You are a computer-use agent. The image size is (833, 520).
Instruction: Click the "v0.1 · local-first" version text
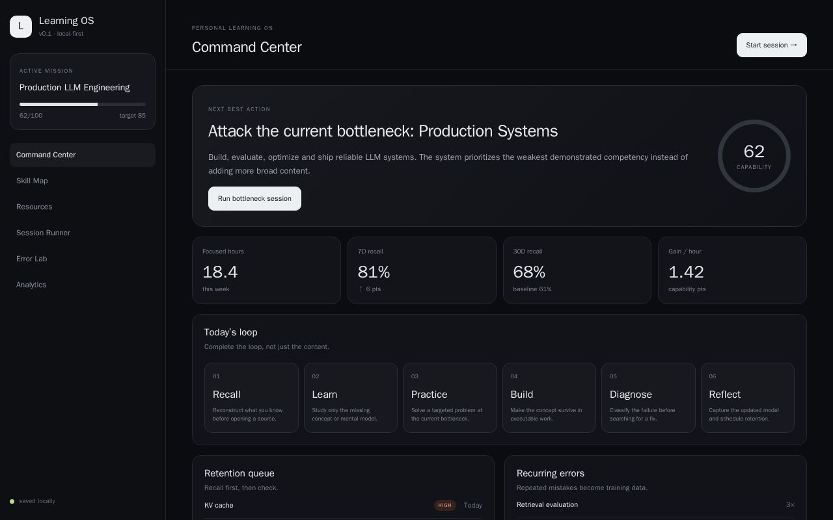(61, 34)
